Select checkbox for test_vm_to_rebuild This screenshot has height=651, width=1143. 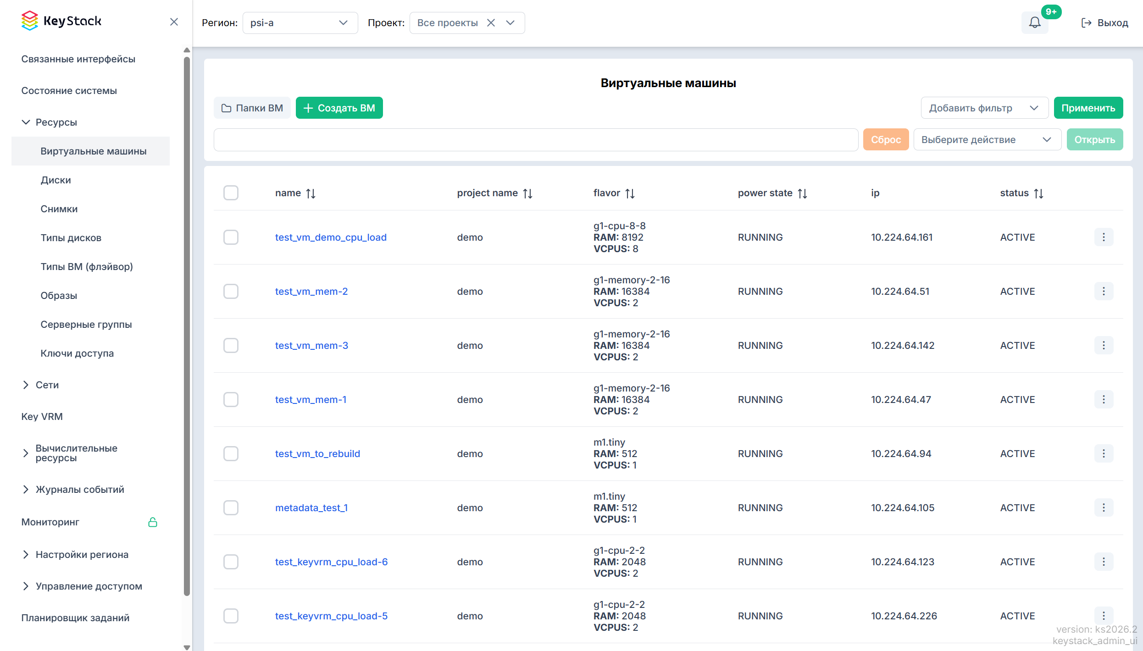pos(231,453)
